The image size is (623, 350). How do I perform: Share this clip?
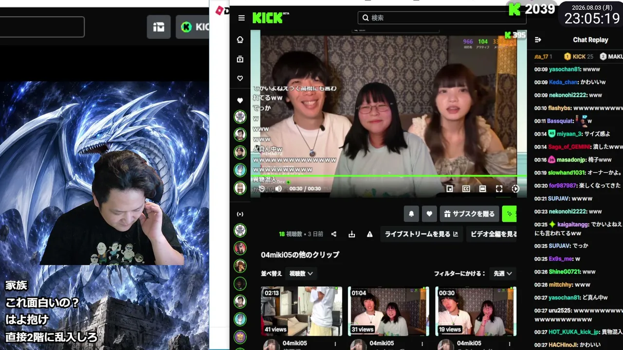click(334, 234)
